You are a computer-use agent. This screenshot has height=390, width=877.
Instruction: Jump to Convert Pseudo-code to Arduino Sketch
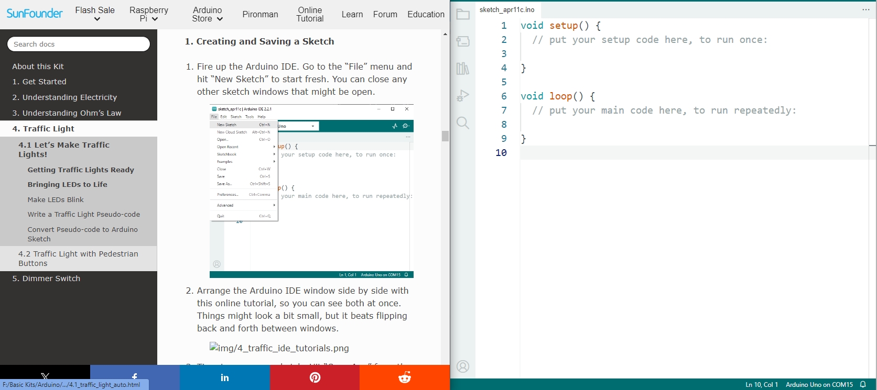click(x=82, y=234)
